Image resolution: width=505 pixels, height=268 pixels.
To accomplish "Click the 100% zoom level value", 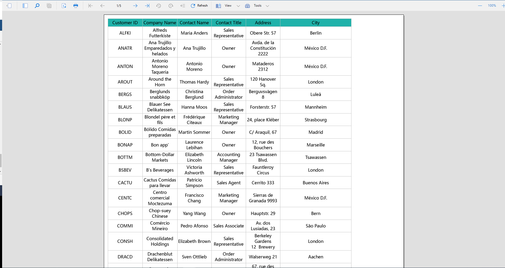I will [x=492, y=6].
